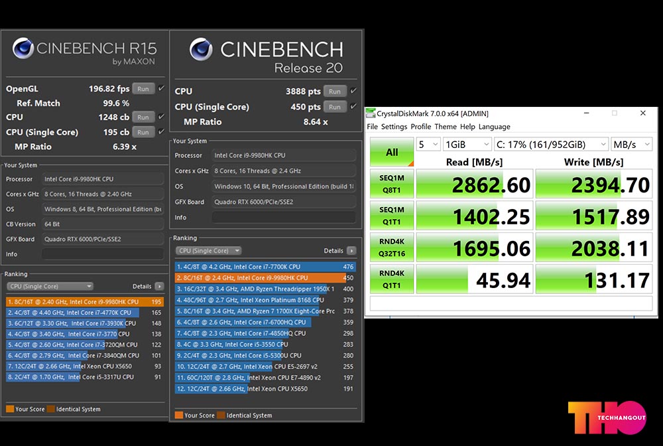663x446 pixels.
Task: Open the Theme menu in CrystalDiskMark
Action: coord(446,127)
